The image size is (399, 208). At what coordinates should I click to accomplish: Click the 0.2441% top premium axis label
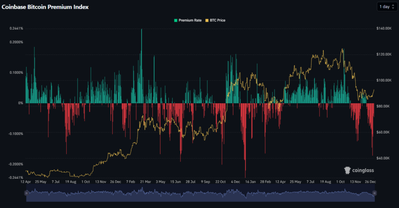point(16,28)
